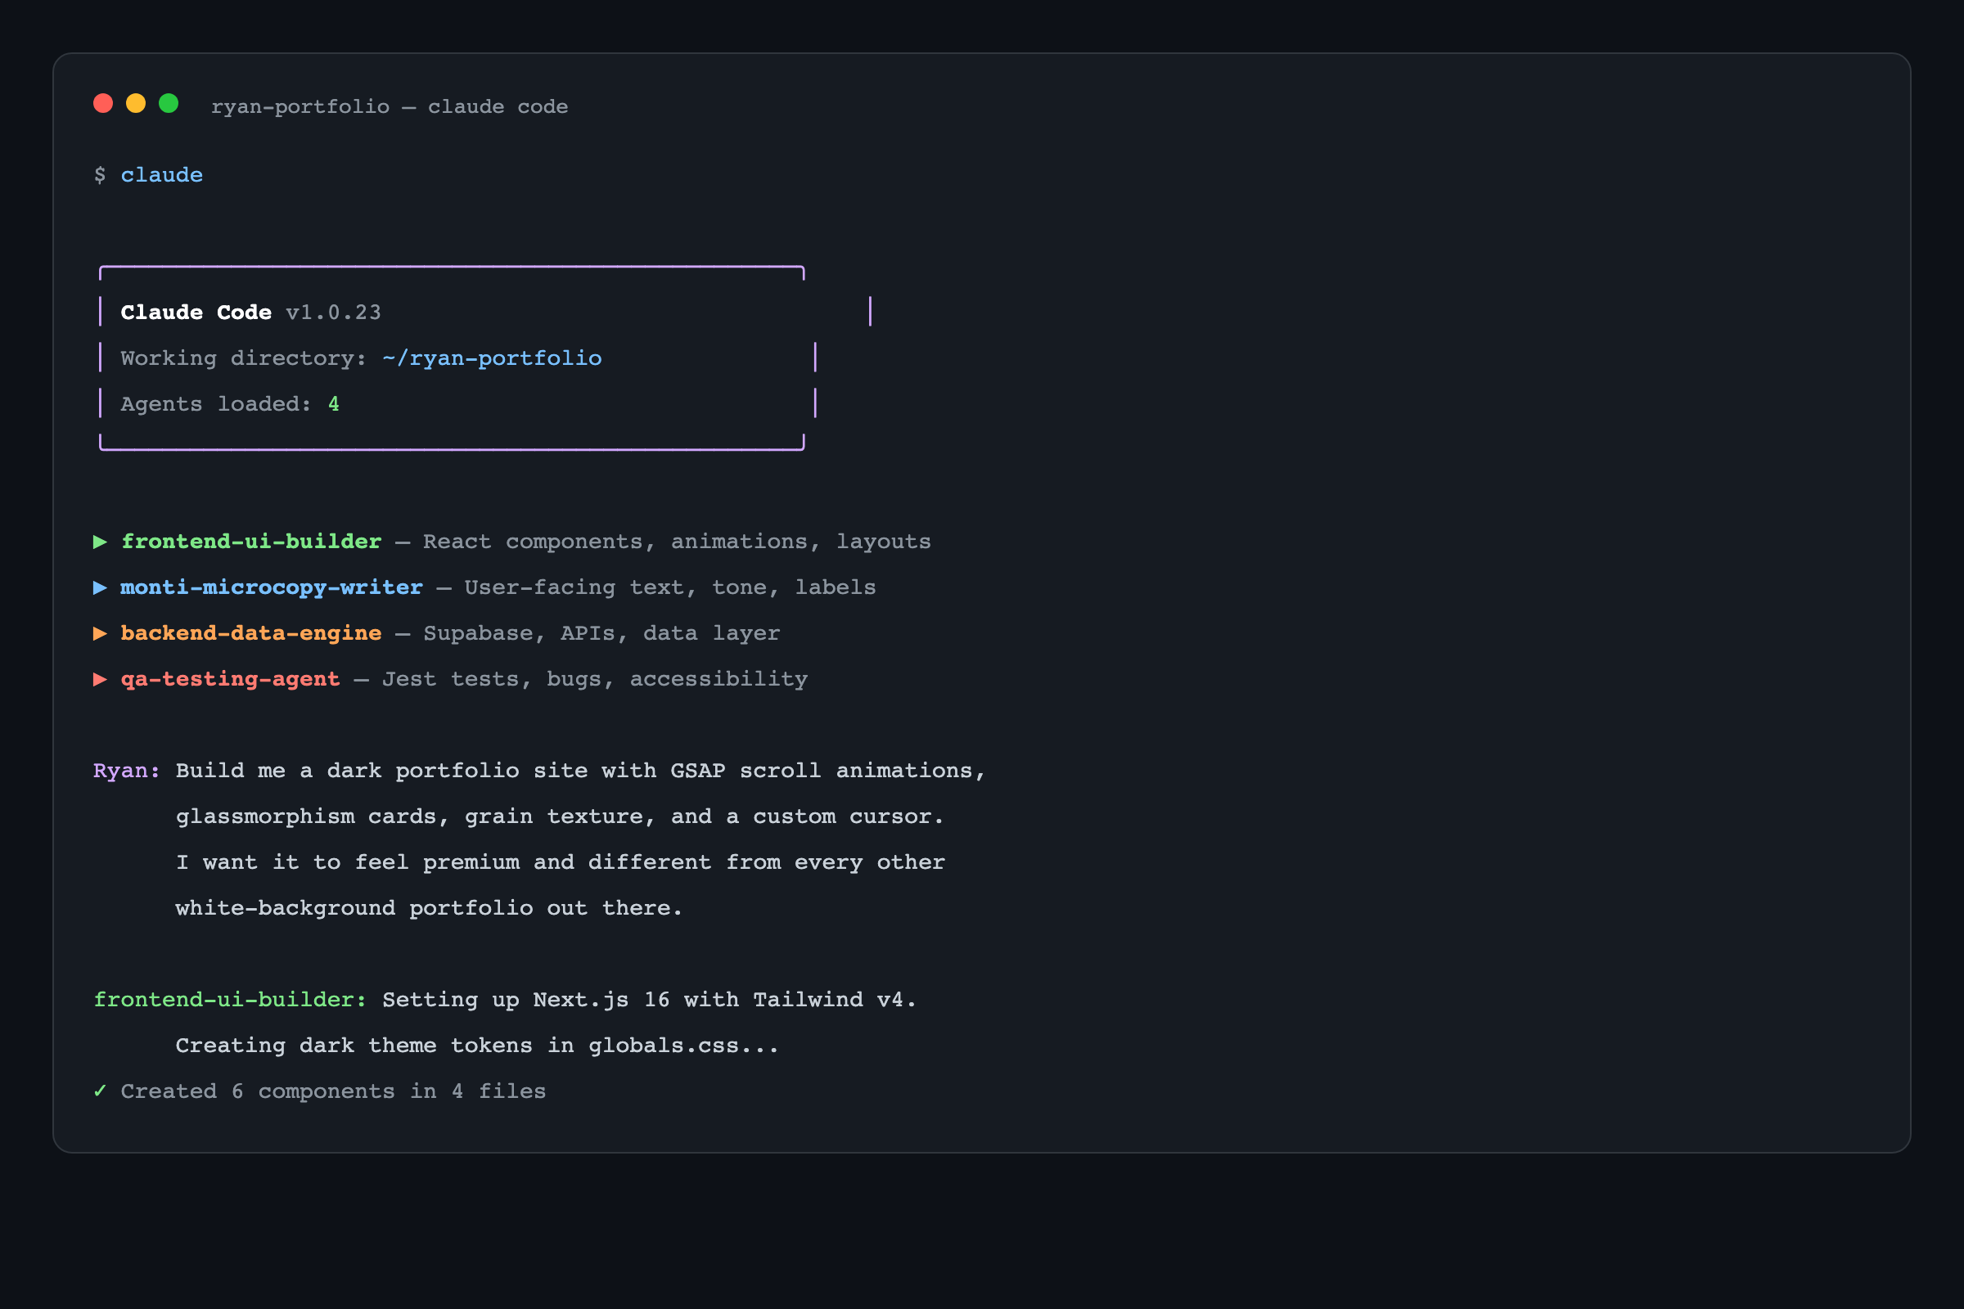Open the ~/ryan-portfolio working directory link
Viewport: 1964px width, 1309px height.
tap(491, 358)
